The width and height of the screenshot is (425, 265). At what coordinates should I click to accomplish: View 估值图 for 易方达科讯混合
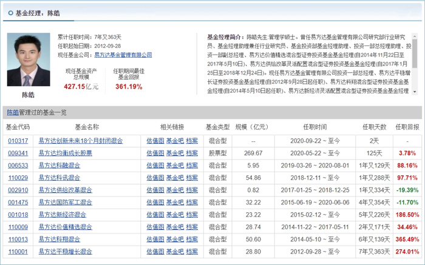155,178
